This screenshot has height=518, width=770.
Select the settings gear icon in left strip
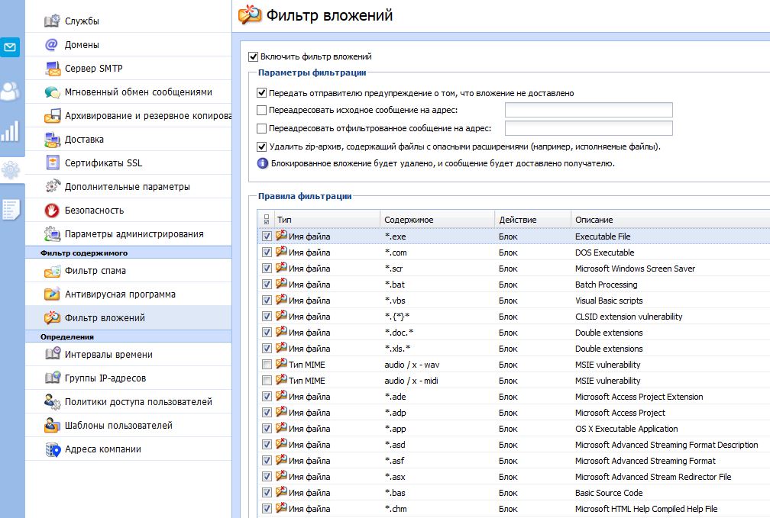click(x=11, y=169)
